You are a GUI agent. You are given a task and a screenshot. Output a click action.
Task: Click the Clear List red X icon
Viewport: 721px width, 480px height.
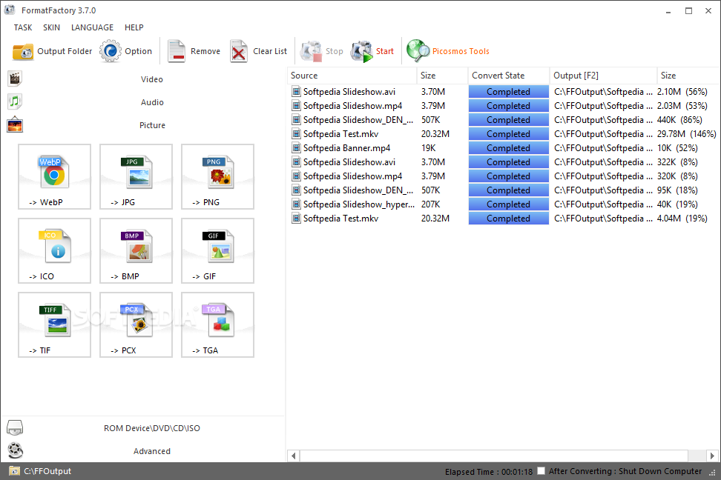tap(239, 51)
